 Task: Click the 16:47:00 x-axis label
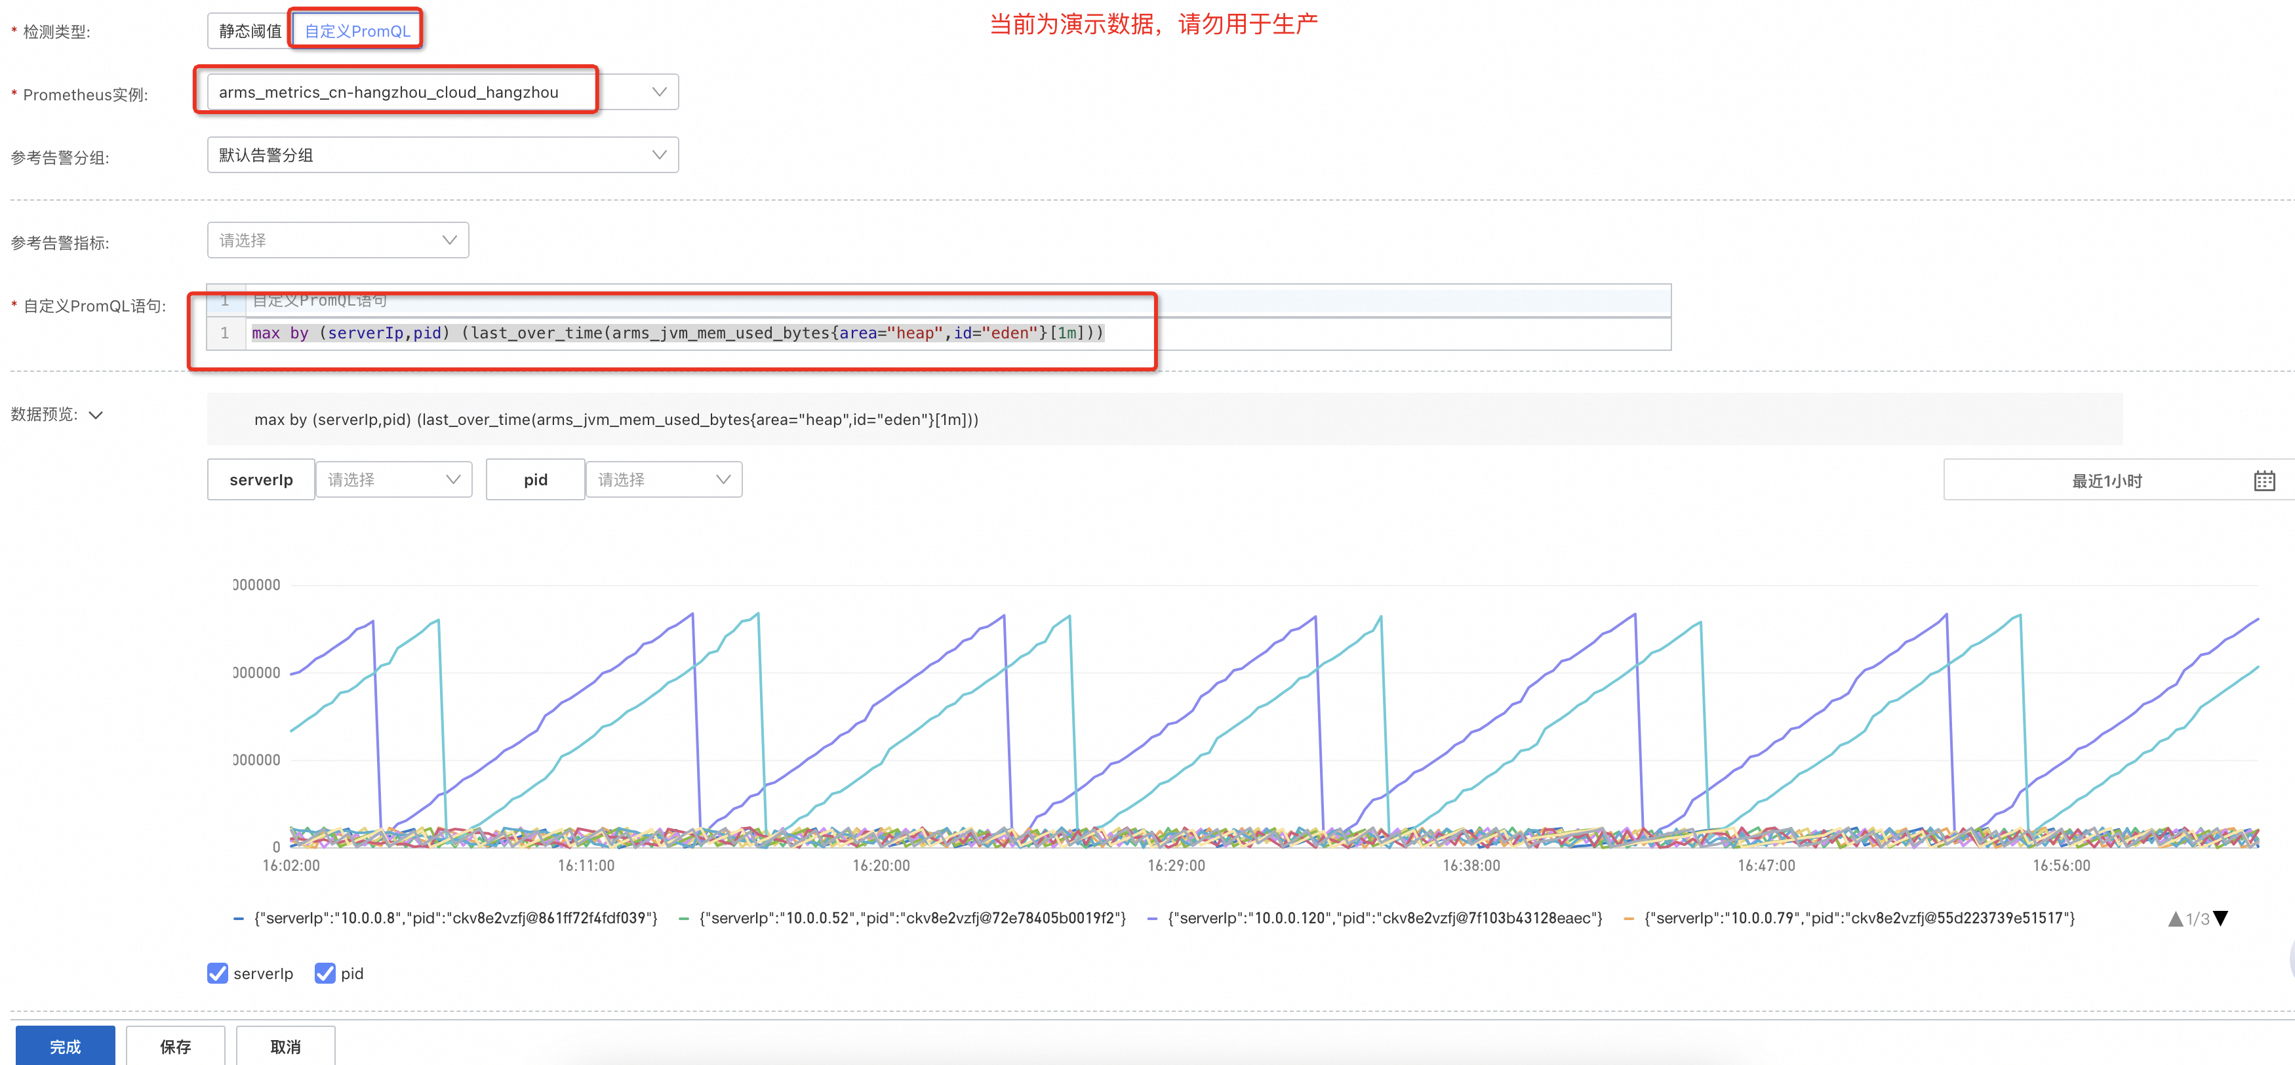pos(1766,866)
